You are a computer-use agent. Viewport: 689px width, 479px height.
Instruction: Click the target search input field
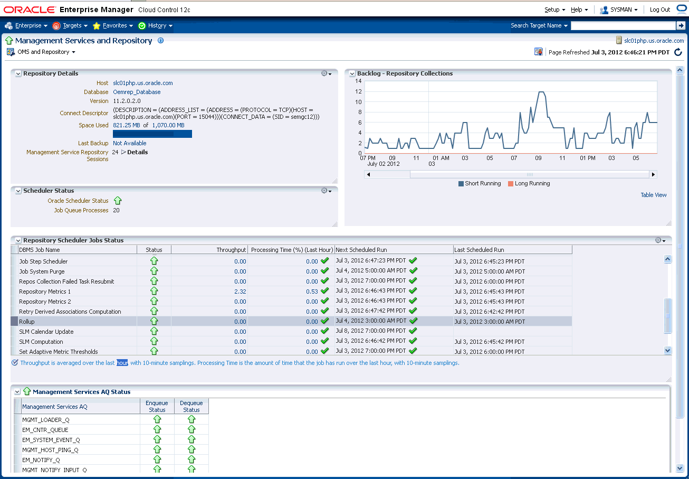point(623,25)
